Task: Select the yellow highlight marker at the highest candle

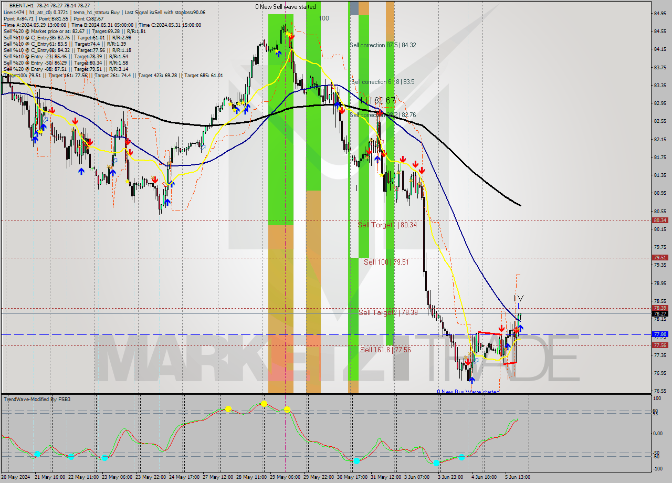Action: pos(288,33)
